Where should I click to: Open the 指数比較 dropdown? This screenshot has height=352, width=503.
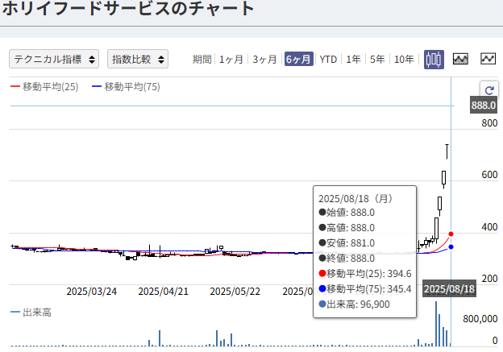pyautogui.click(x=138, y=59)
